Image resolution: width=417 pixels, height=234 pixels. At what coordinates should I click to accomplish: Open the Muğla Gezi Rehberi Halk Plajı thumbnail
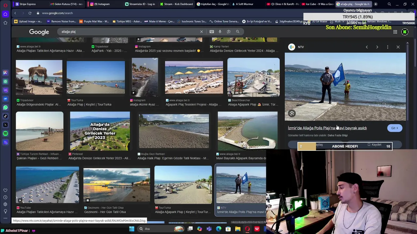coord(174,131)
